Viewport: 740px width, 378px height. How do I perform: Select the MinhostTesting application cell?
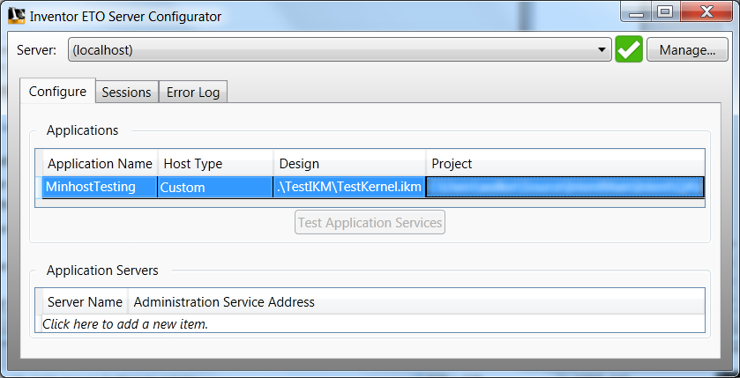point(100,187)
